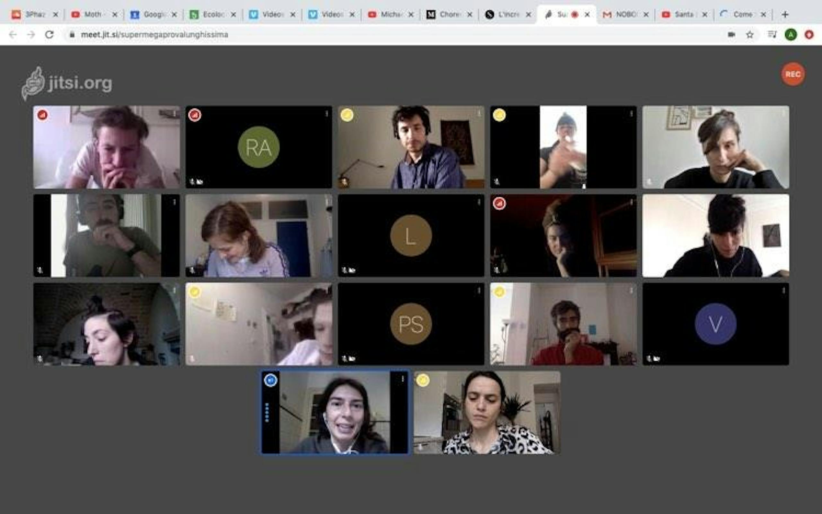Viewport: 822px width, 514px height.
Task: Click blue dominant-speaker indicator on highlighted tile
Action: 271,380
